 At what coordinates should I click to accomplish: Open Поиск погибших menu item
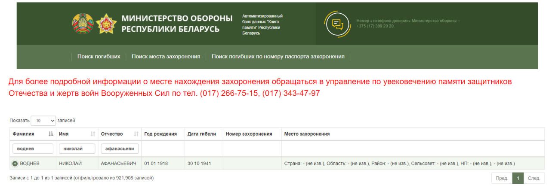99,57
